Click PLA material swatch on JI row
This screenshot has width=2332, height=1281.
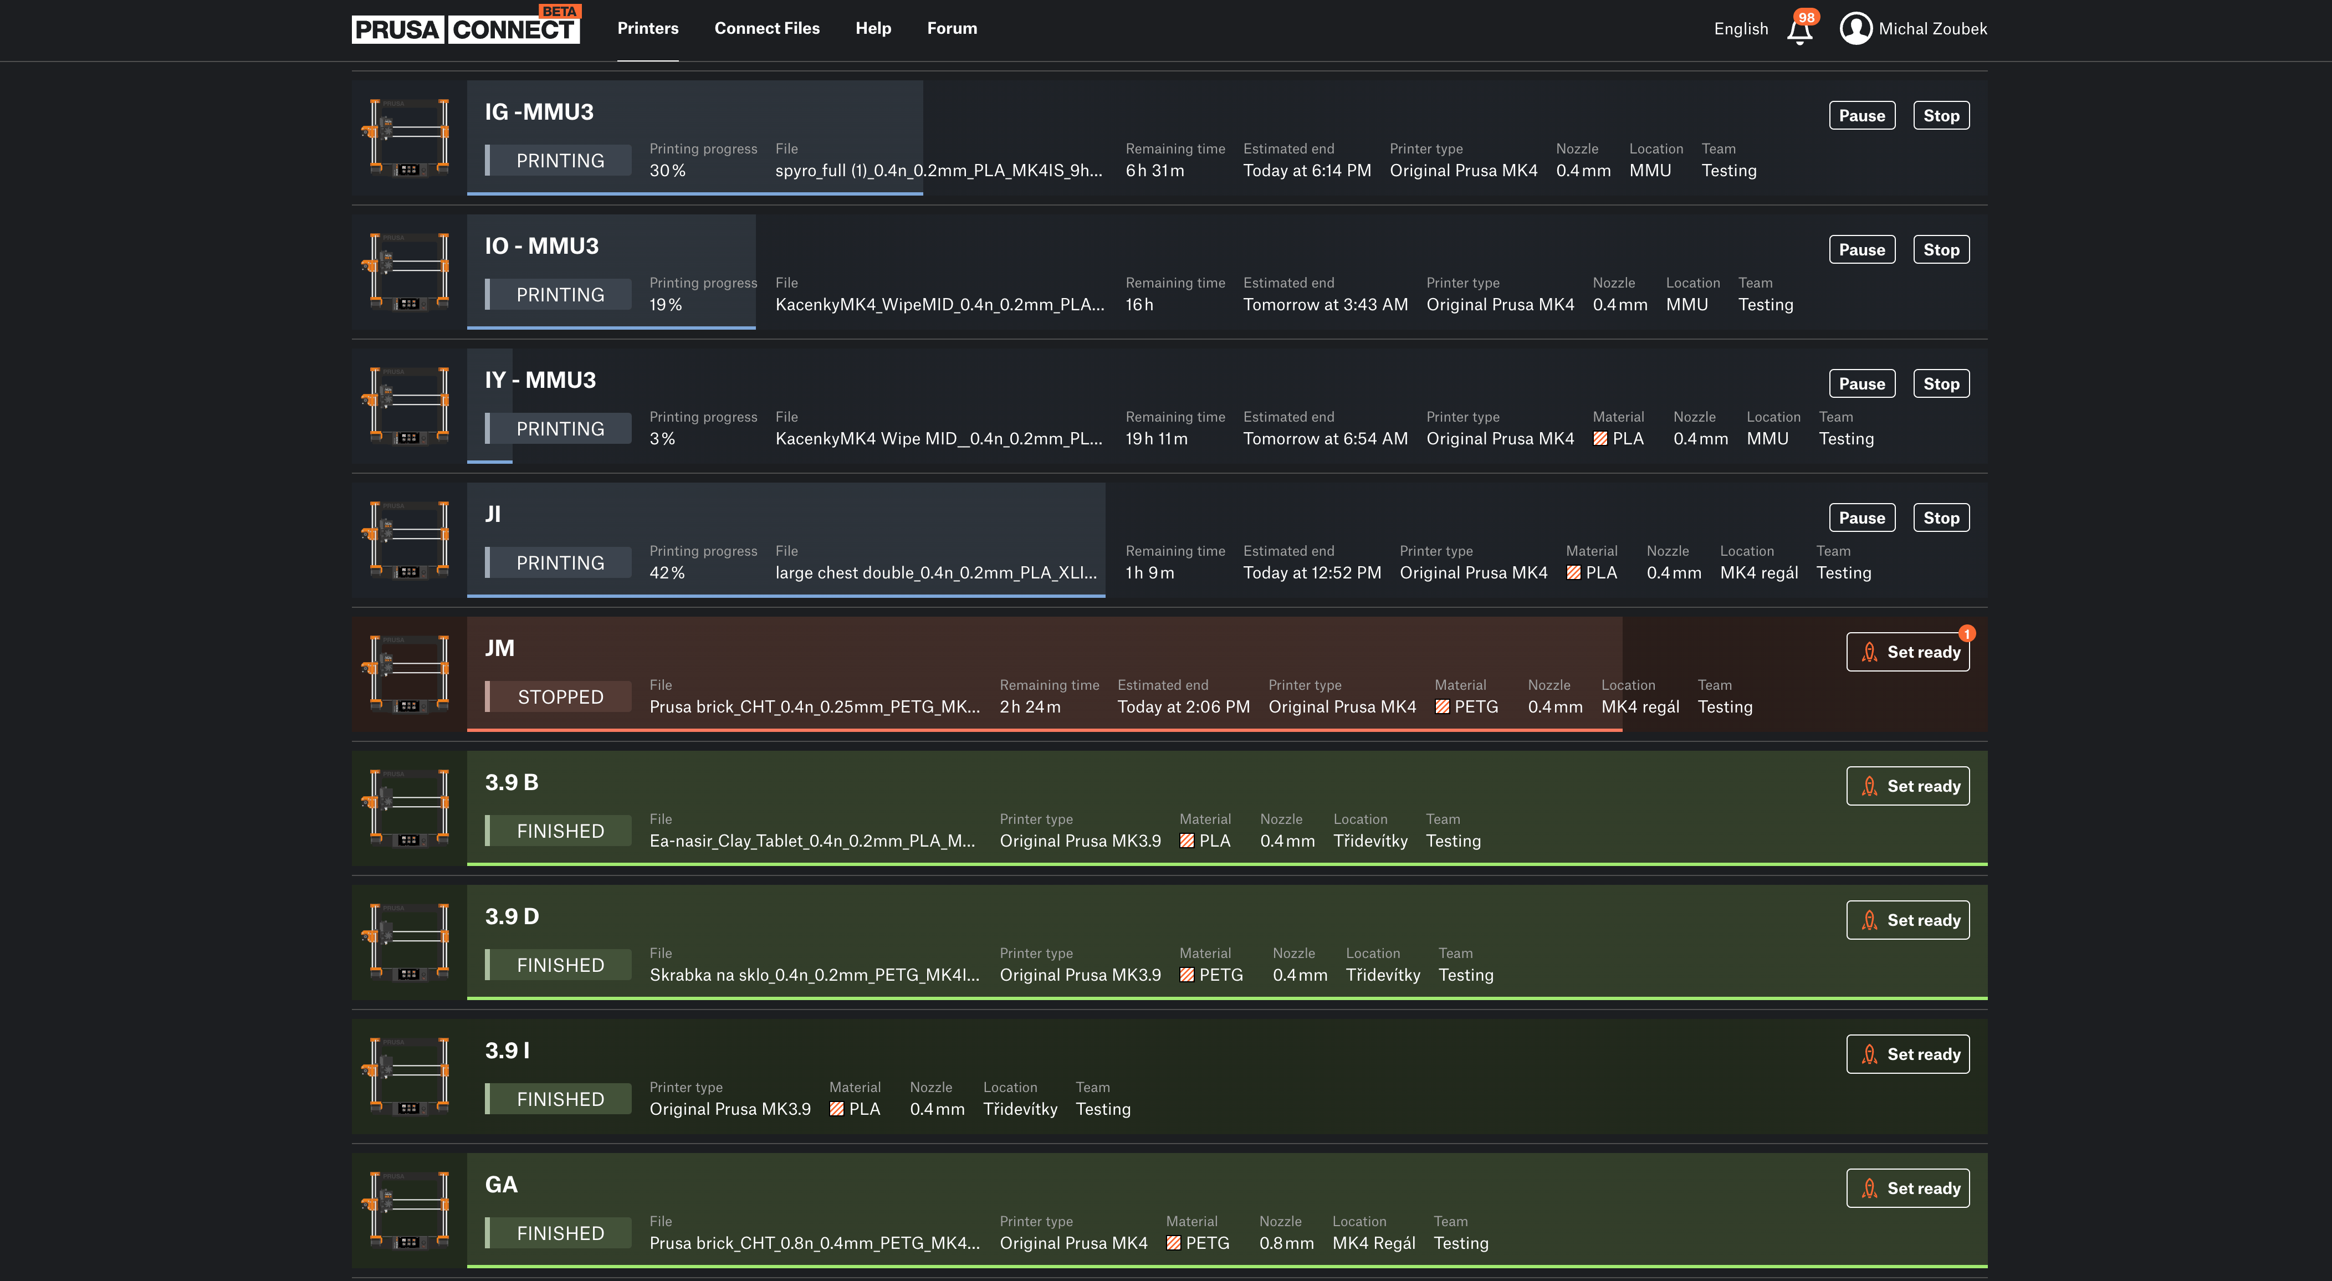[1573, 573]
